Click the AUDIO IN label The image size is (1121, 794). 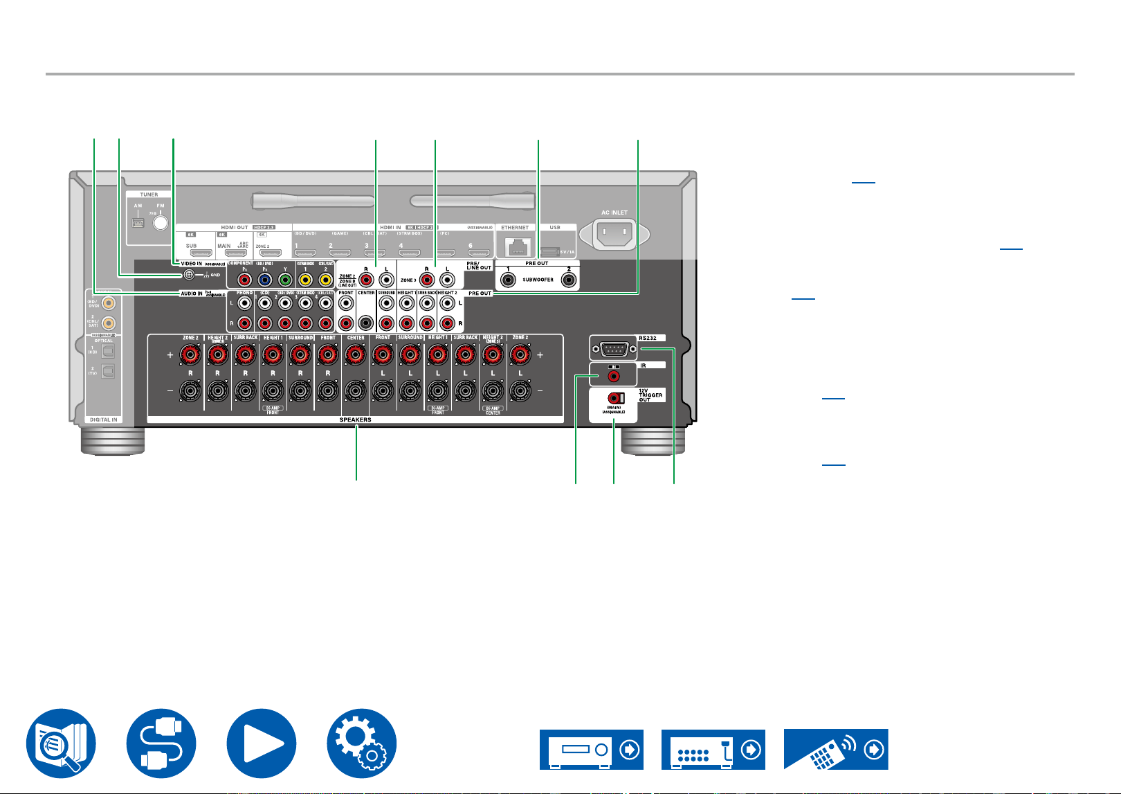192,294
